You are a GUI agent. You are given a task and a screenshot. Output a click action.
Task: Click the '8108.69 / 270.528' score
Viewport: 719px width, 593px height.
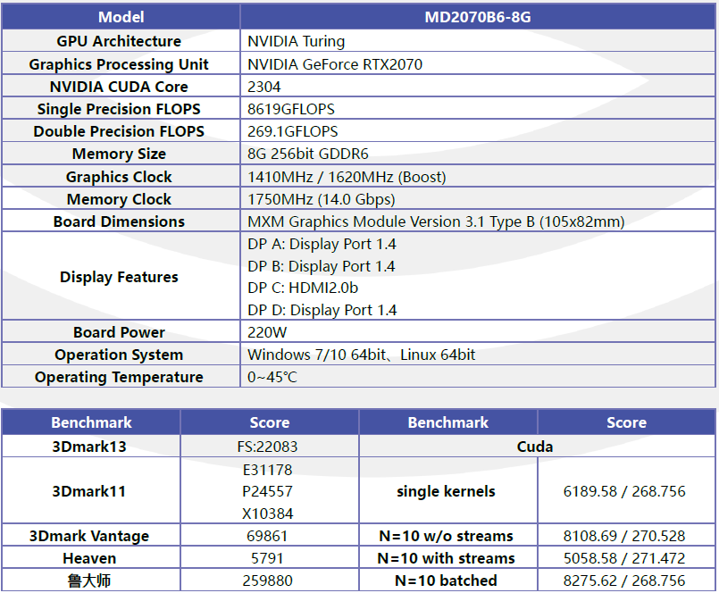(x=624, y=536)
